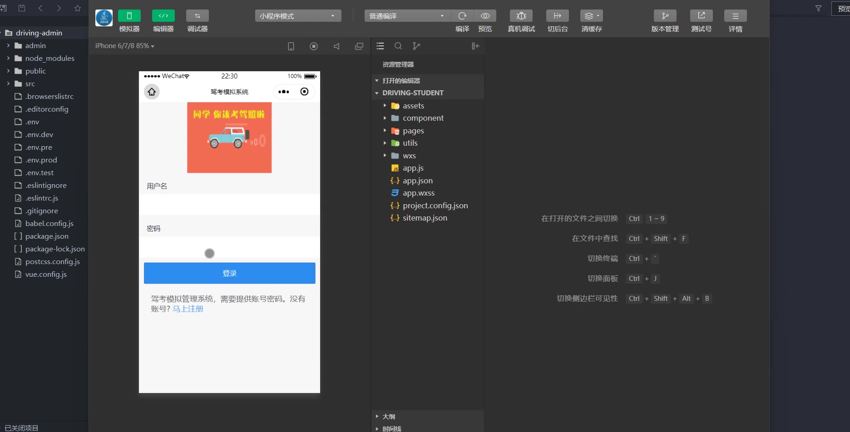The width and height of the screenshot is (850, 432).
Task: Open the mini program mode dropdown
Action: (x=298, y=16)
